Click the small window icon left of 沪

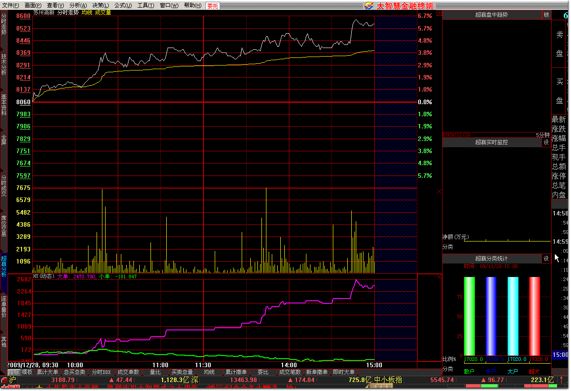tap(4, 380)
